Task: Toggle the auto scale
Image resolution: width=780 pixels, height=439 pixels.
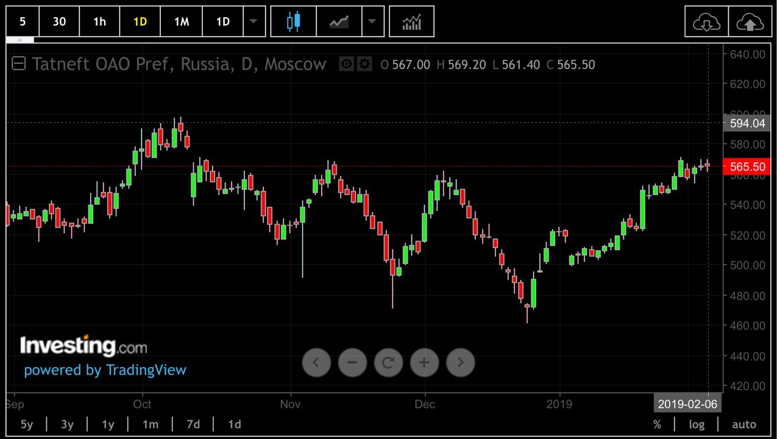Action: [x=744, y=424]
